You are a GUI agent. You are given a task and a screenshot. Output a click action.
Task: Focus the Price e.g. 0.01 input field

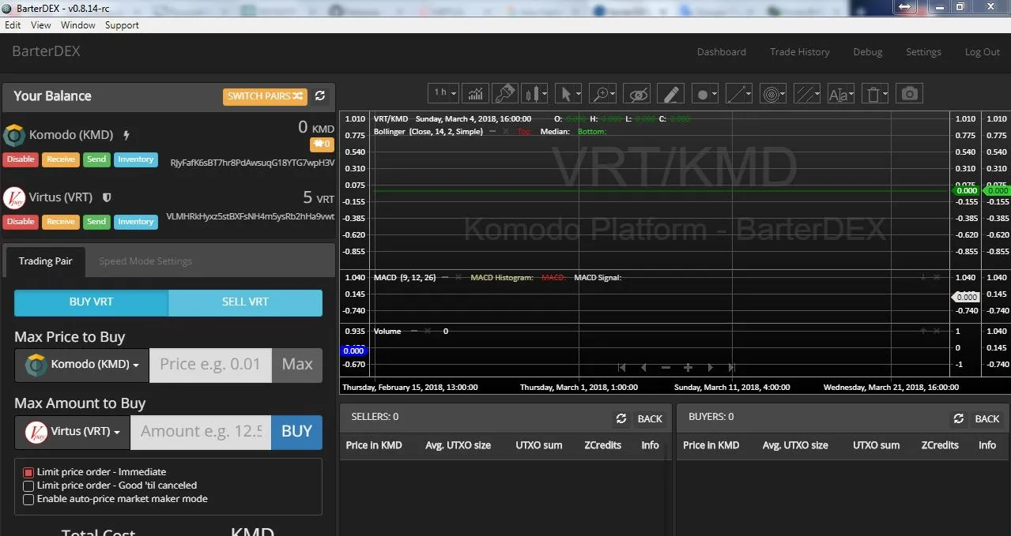(x=210, y=365)
